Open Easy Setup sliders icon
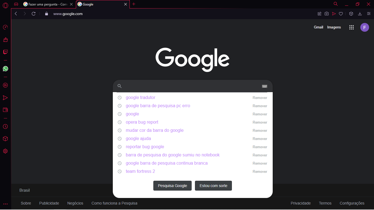This screenshot has width=374, height=210. click(x=369, y=14)
